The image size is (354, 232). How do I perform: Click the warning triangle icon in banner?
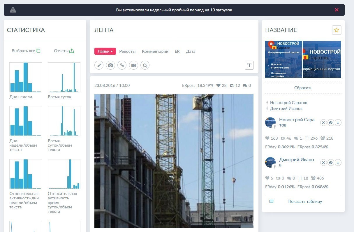point(13,10)
